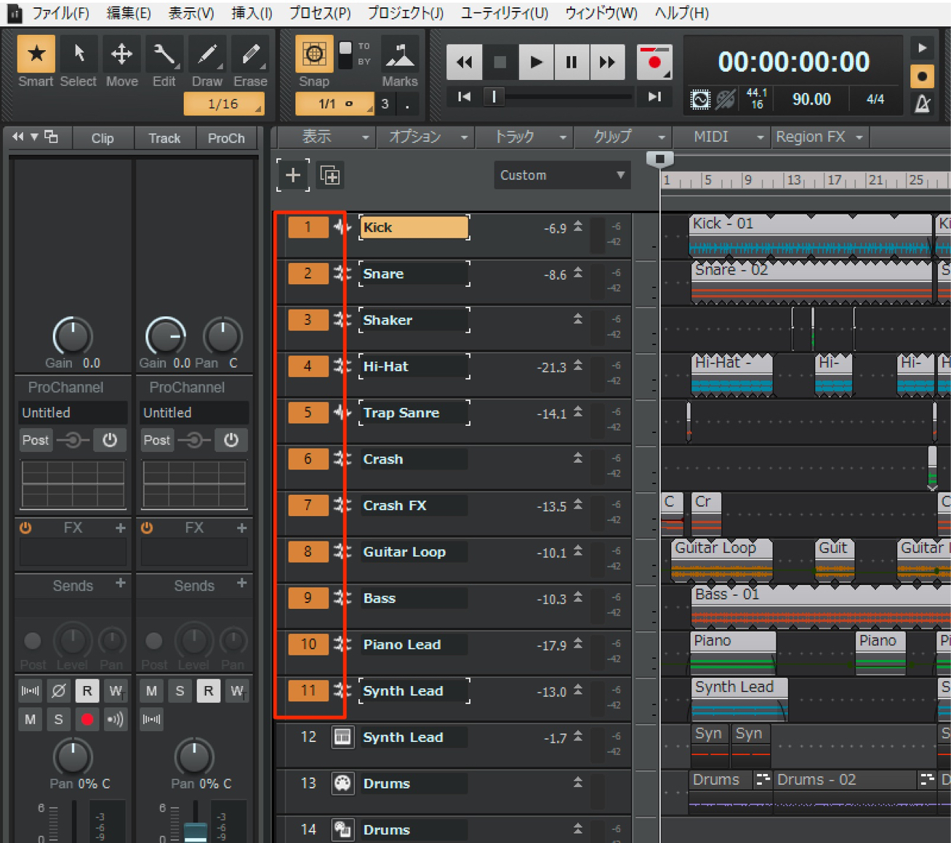
Task: Jump to project end
Action: click(x=654, y=96)
